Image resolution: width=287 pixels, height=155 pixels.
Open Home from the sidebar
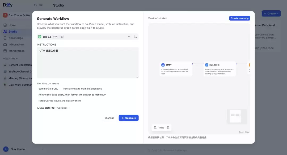click(x=12, y=25)
